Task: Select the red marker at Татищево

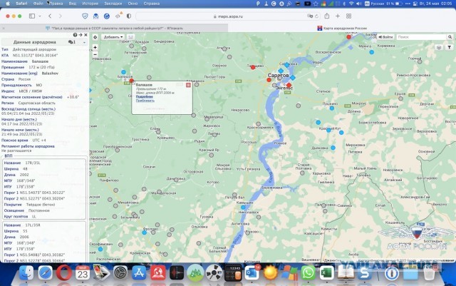Action: tap(253, 67)
